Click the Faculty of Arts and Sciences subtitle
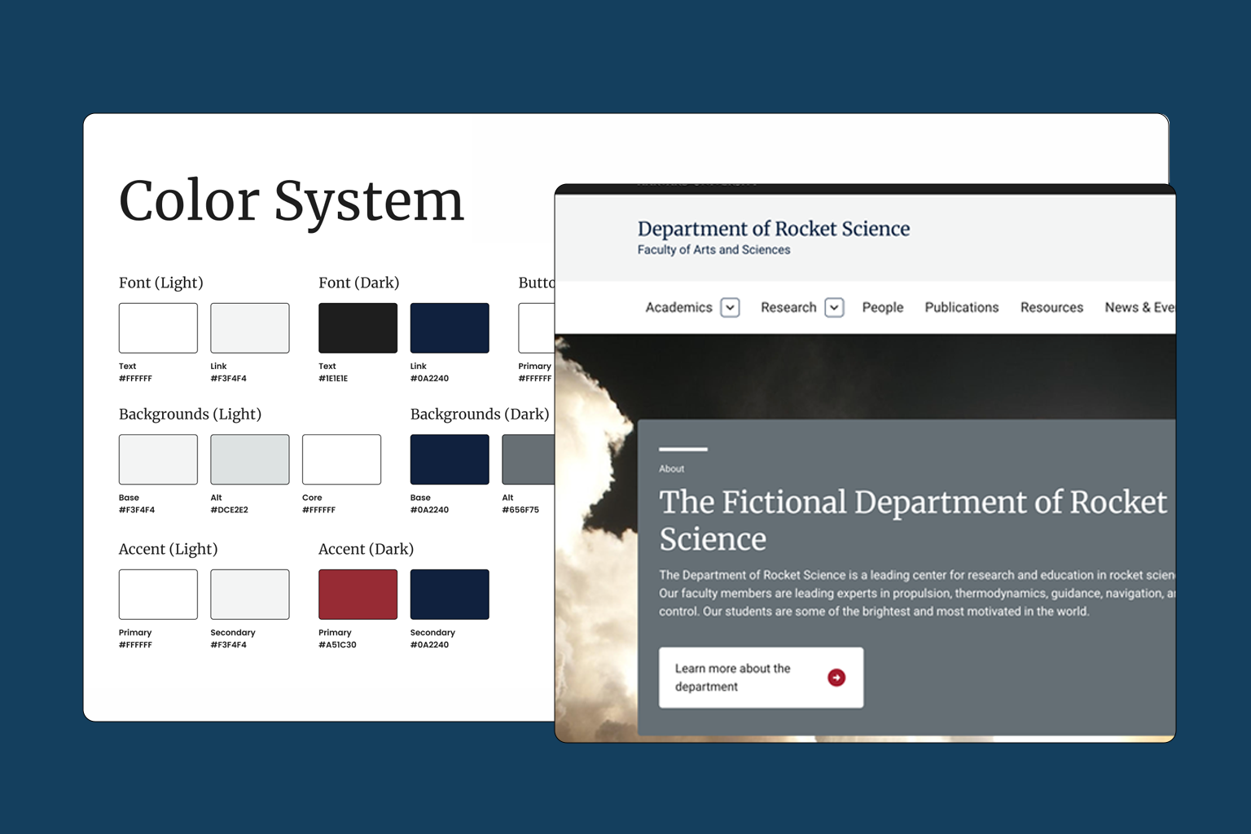1251x834 pixels. (713, 250)
